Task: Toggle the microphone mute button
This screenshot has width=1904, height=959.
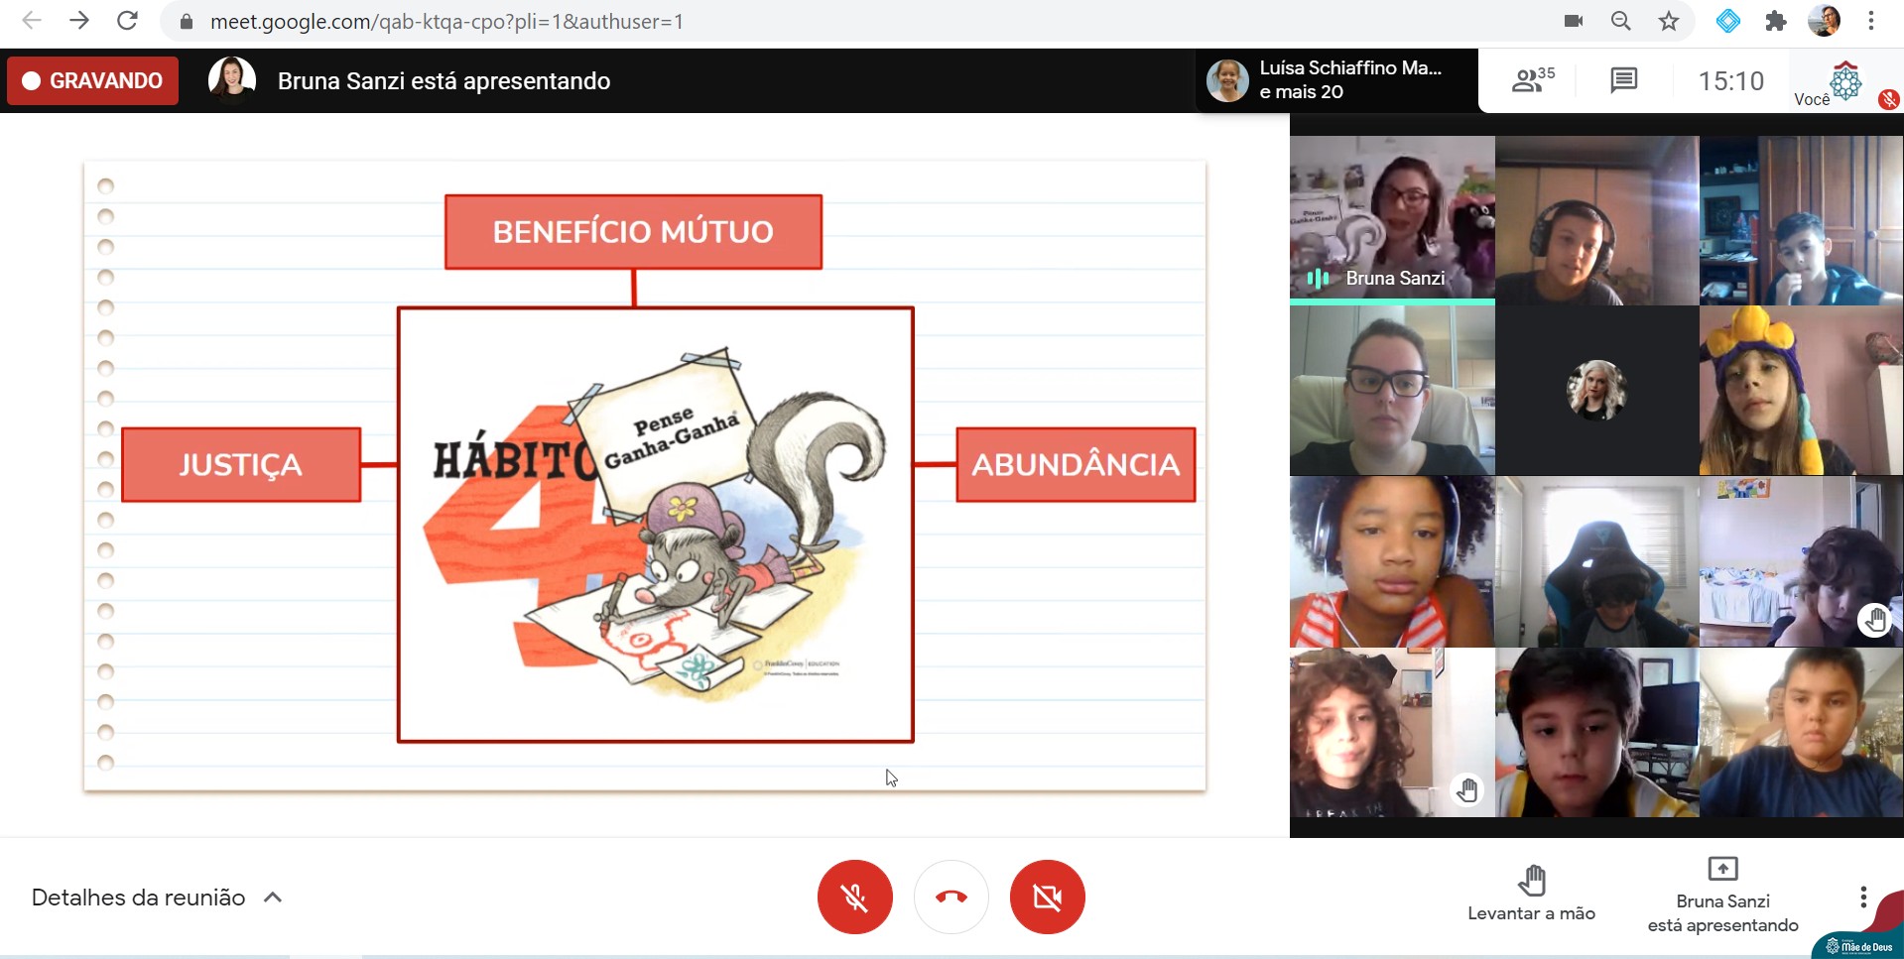Action: pyautogui.click(x=854, y=898)
